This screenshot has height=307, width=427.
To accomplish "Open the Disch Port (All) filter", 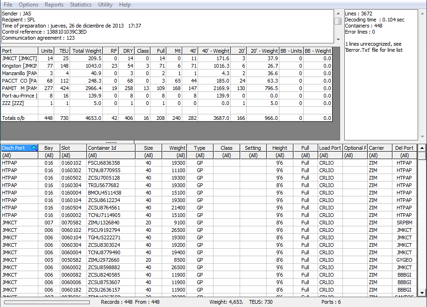I will 19,155.
